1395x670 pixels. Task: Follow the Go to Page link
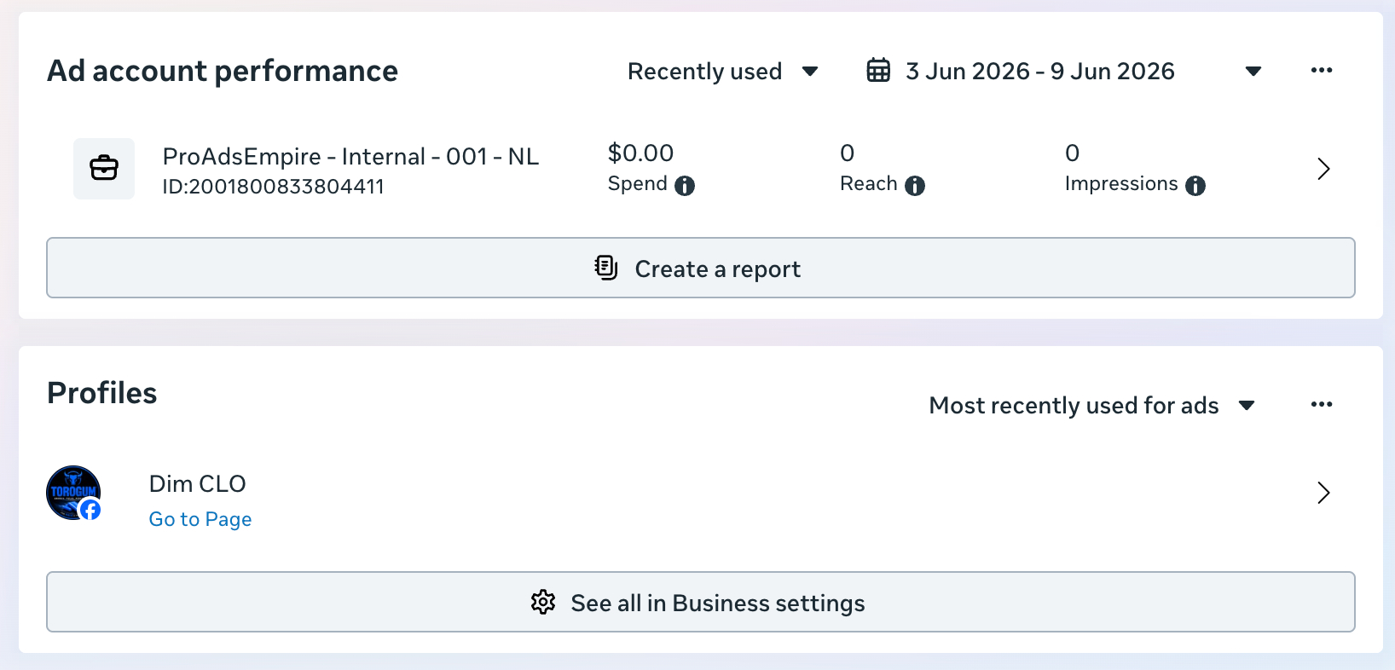click(x=200, y=519)
